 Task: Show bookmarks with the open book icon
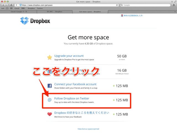[7, 8]
